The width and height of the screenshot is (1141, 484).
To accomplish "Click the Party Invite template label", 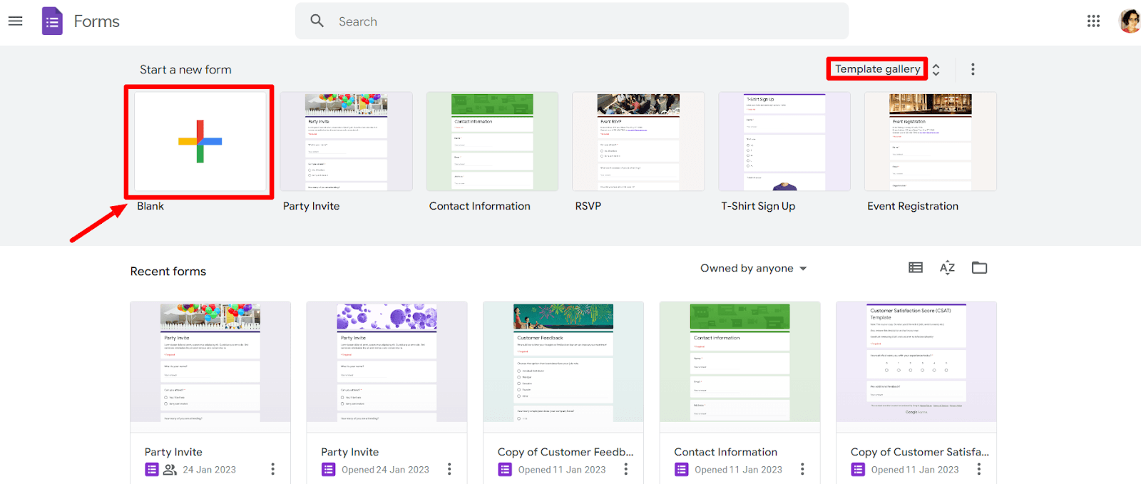I will 311,206.
